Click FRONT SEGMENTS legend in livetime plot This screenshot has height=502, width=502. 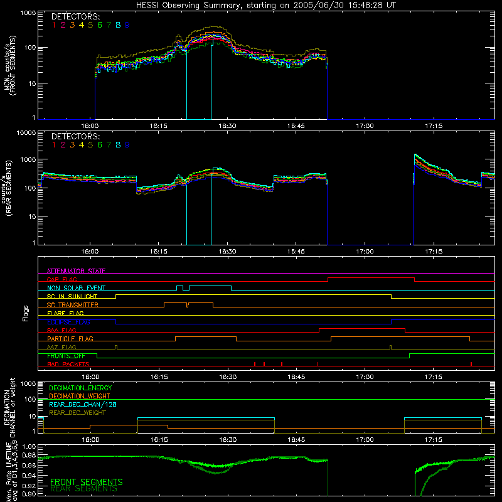click(87, 482)
